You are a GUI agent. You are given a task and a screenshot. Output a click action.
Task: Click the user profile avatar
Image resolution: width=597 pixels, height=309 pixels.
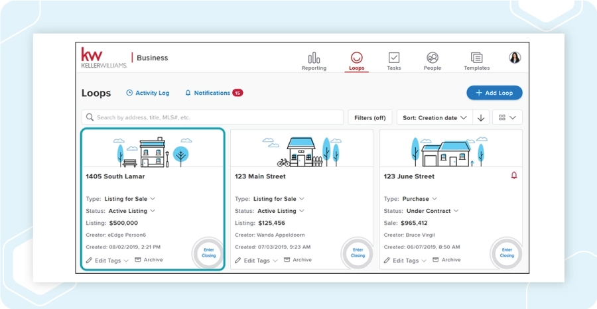coord(515,58)
